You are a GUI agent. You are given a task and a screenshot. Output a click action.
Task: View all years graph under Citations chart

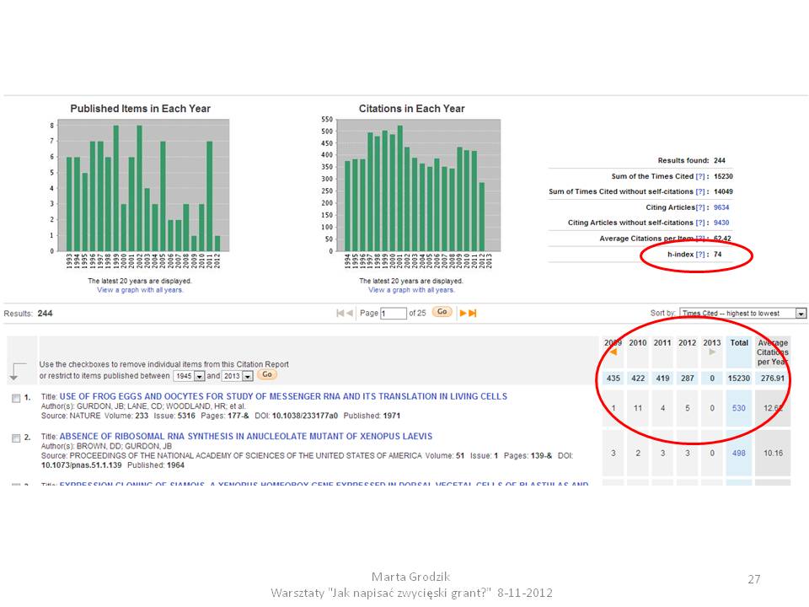click(411, 290)
